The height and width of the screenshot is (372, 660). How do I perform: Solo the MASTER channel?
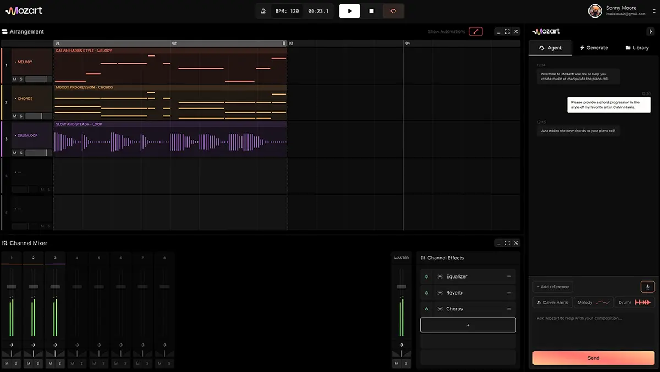(406, 364)
